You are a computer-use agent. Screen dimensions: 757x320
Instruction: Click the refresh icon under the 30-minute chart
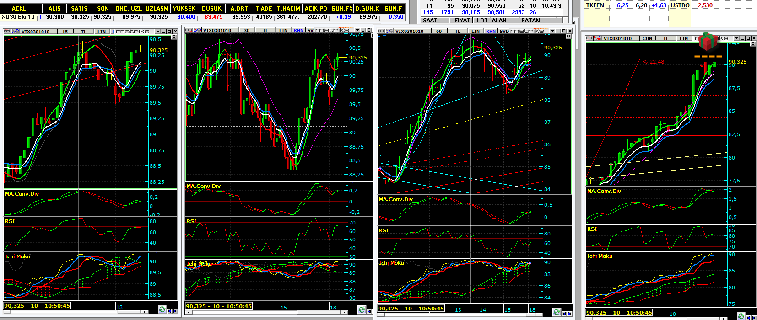click(x=362, y=310)
